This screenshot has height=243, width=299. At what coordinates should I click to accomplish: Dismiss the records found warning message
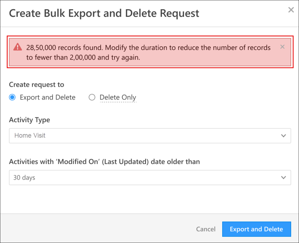click(282, 47)
